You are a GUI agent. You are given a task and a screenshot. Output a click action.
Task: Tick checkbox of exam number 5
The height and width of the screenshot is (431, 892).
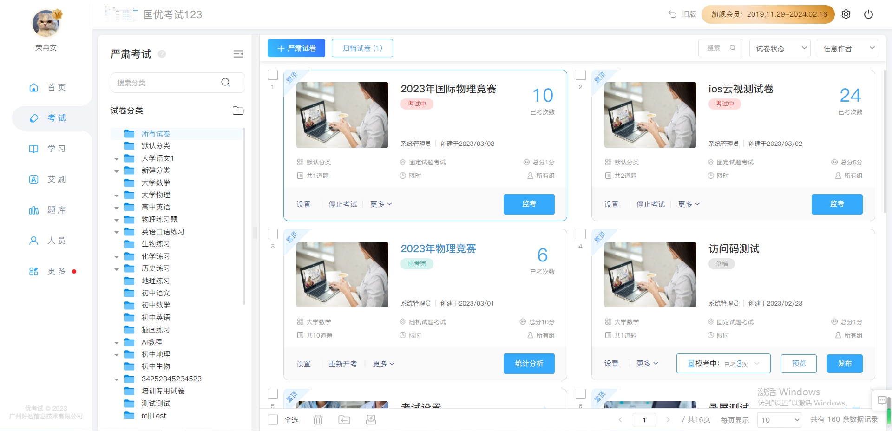[x=273, y=394]
